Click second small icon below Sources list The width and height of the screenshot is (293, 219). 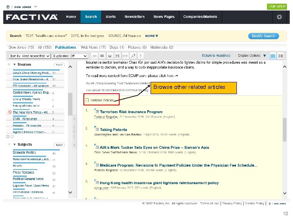[x=12, y=137]
